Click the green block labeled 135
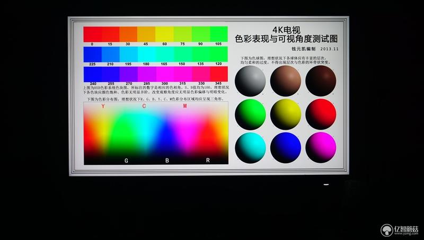This screenshot has width=424, height=240. [201, 55]
